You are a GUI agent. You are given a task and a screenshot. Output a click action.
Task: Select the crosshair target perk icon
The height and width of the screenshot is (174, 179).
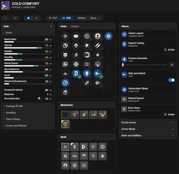click(76, 64)
